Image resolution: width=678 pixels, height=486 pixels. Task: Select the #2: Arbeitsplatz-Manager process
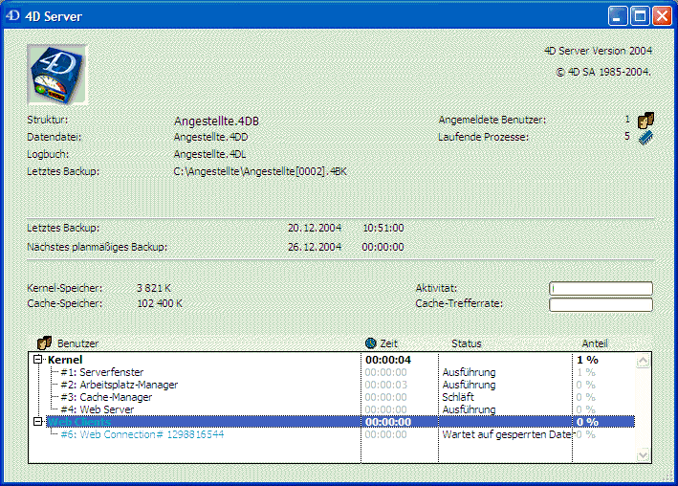119,385
